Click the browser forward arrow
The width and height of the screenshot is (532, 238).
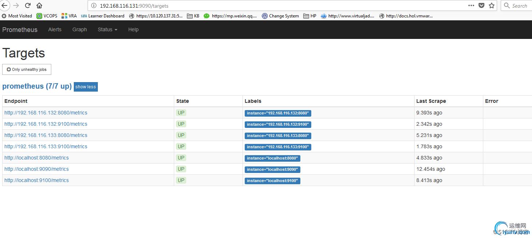tap(16, 5)
